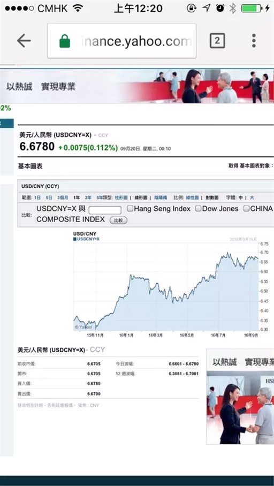Click the 52 週波幅 value 6.3081 - 6.7081
Screen dimensions: 274x486
pos(184,374)
